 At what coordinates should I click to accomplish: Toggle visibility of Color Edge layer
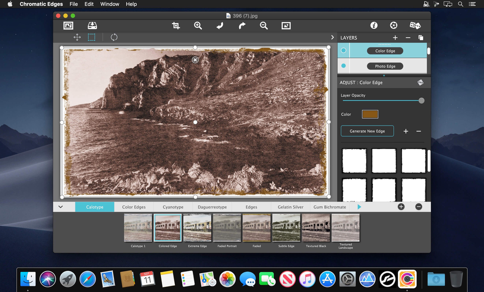pyautogui.click(x=344, y=50)
